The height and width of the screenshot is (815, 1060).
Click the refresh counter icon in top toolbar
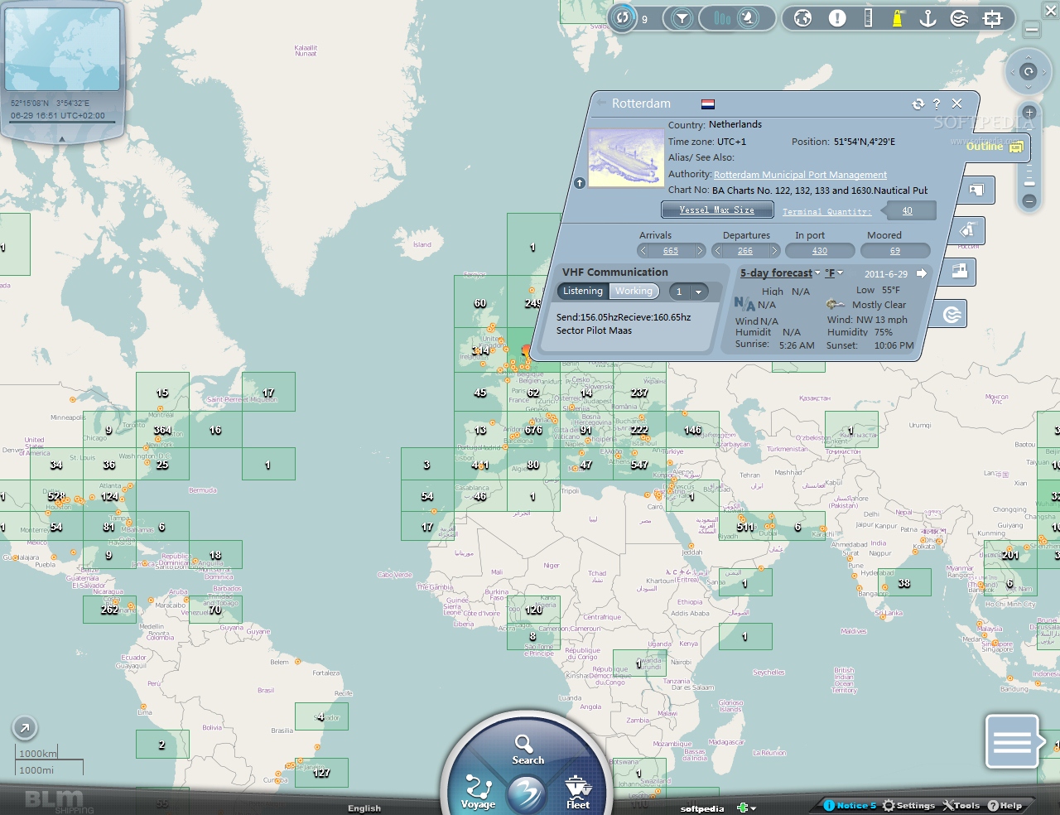(x=623, y=17)
